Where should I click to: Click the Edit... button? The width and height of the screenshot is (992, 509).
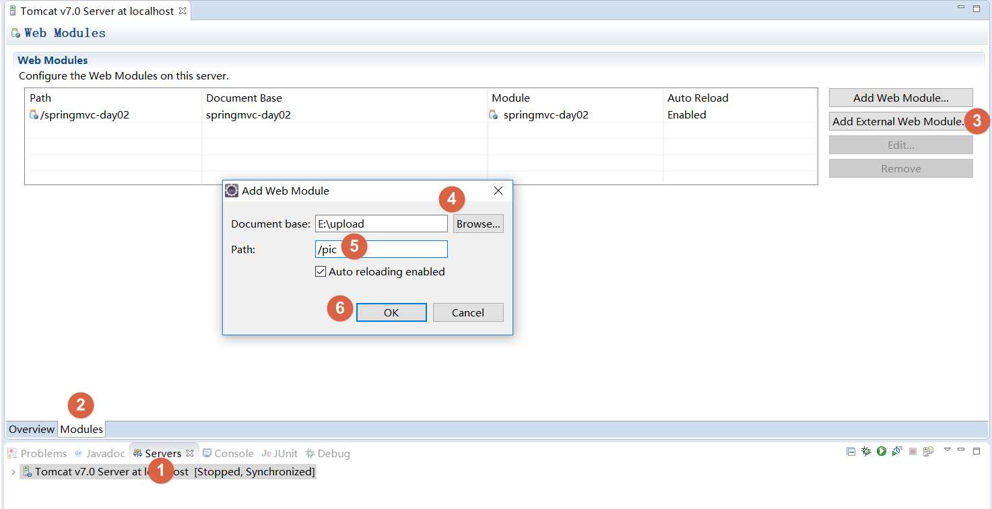pyautogui.click(x=900, y=145)
